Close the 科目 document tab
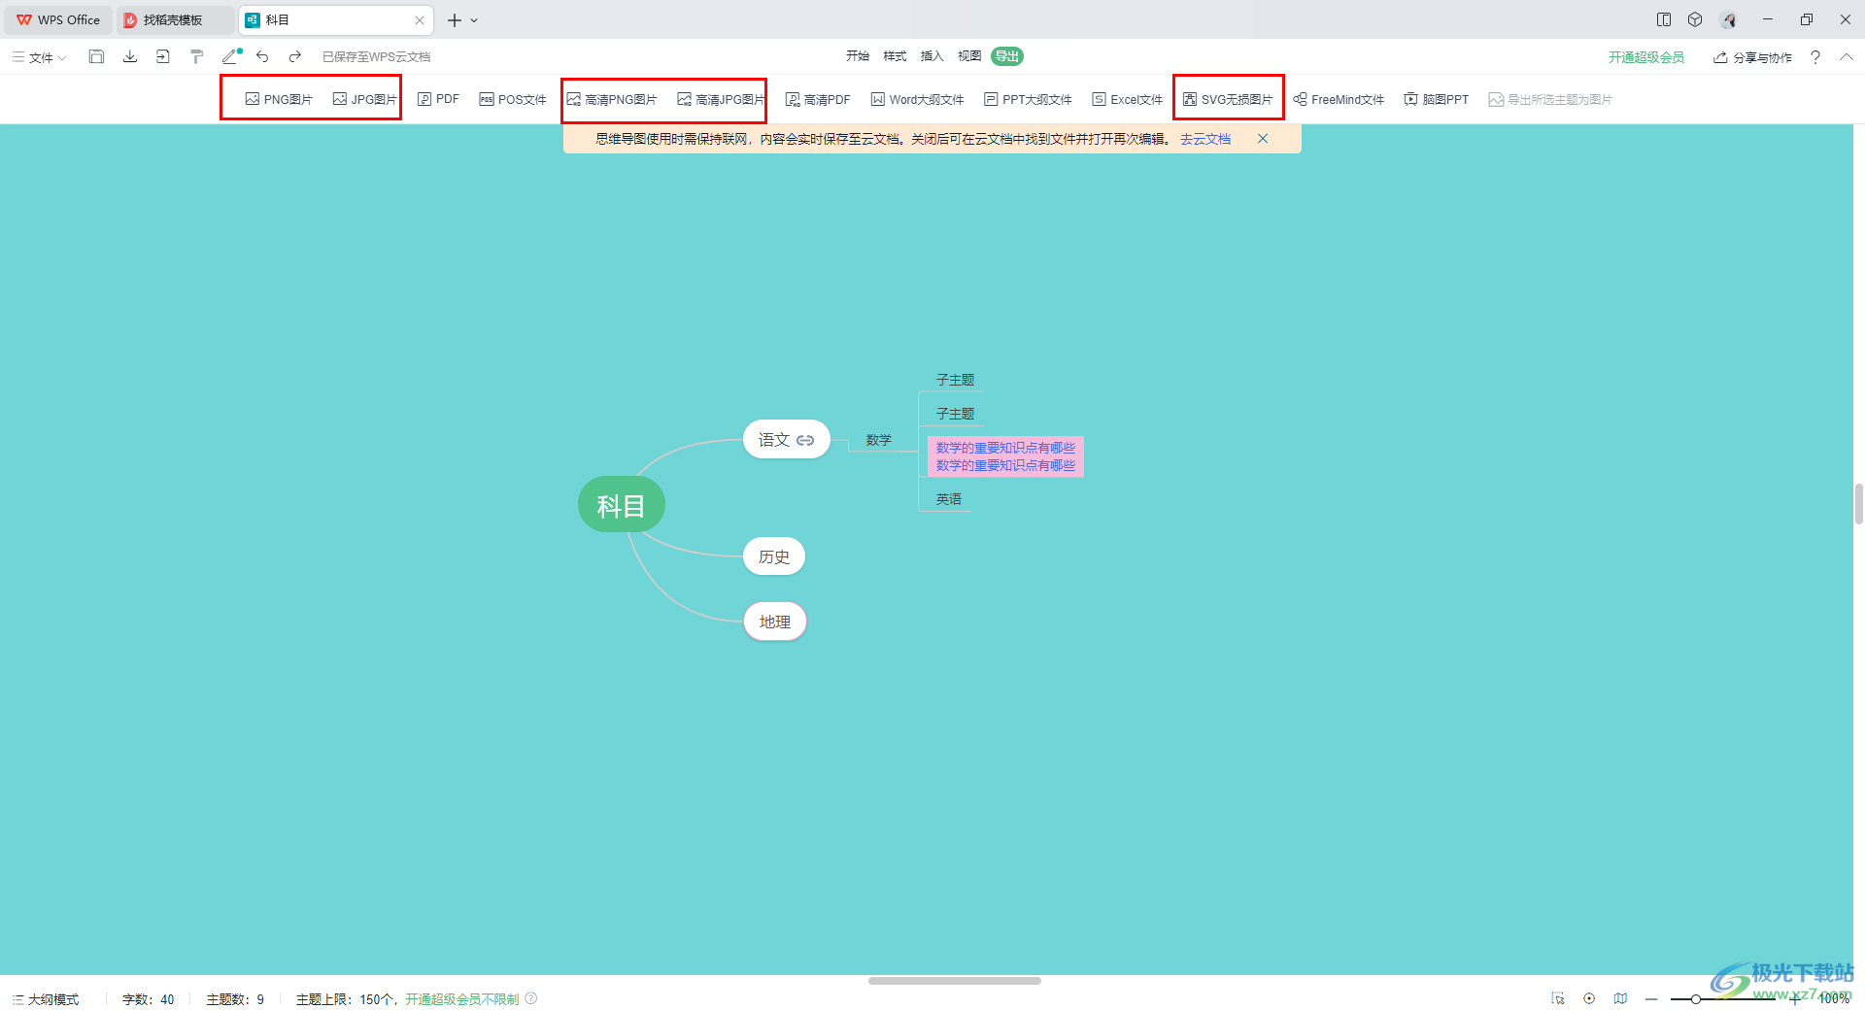 [420, 20]
